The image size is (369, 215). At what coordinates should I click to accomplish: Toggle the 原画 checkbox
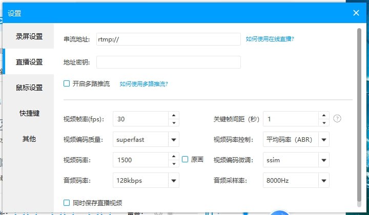coord(186,160)
